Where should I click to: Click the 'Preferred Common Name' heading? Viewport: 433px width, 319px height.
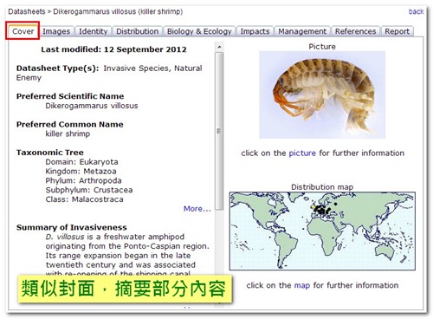pyautogui.click(x=69, y=124)
